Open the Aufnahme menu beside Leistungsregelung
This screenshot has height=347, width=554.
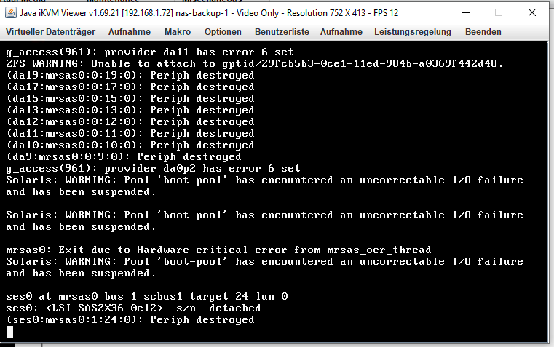[341, 32]
